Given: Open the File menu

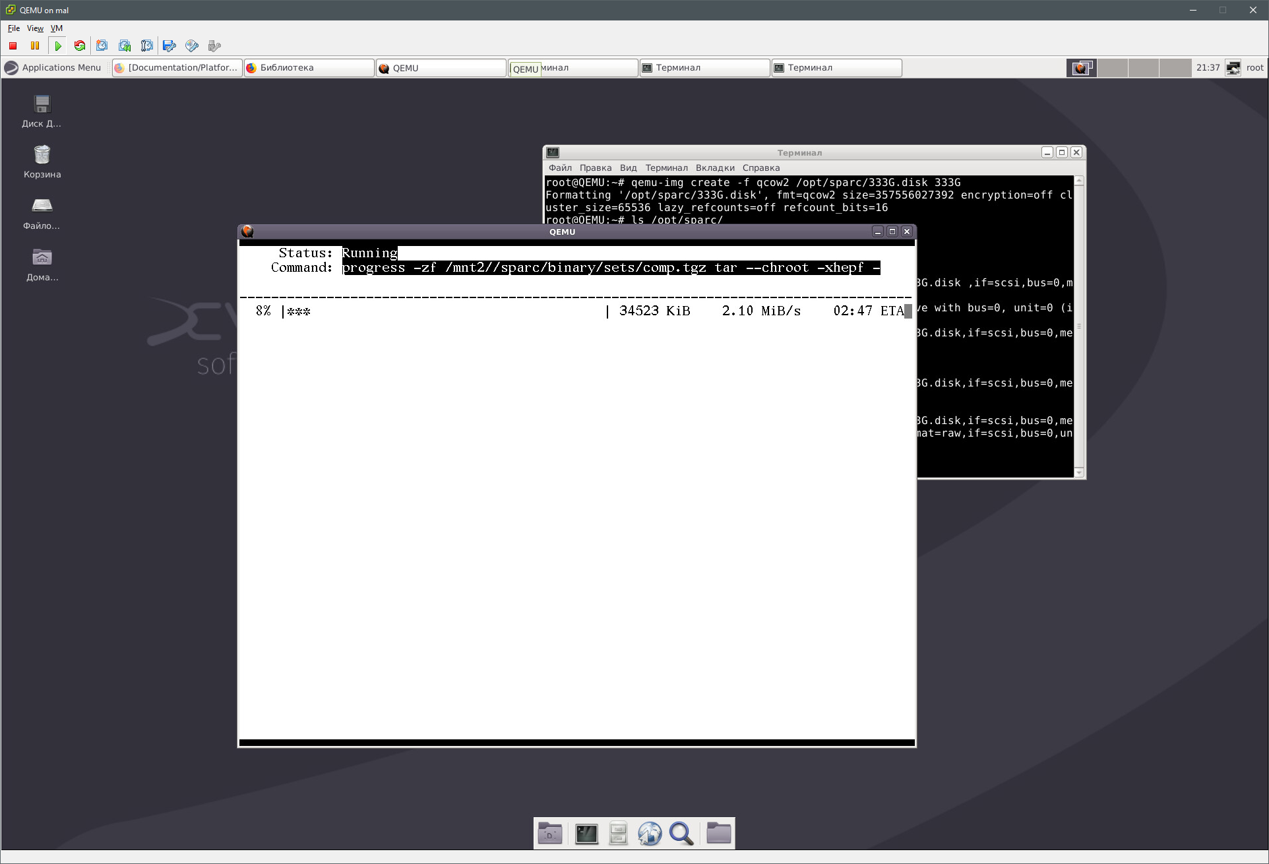Looking at the screenshot, I should click(13, 28).
